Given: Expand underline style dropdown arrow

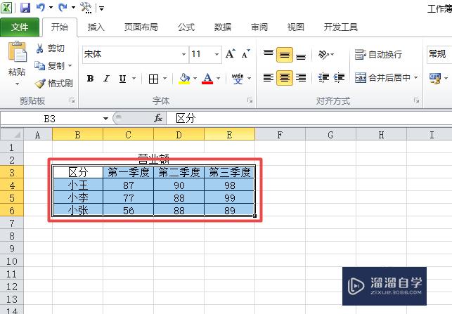Looking at the screenshot, I should click(134, 79).
